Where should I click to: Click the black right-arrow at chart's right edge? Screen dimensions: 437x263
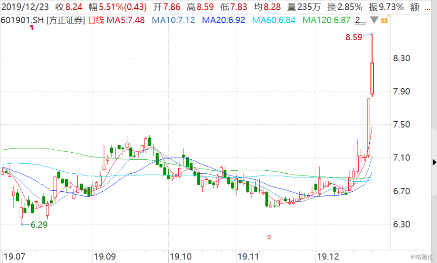pos(434,162)
